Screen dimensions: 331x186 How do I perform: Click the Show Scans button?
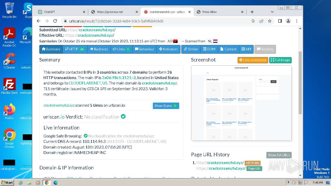point(166,106)
